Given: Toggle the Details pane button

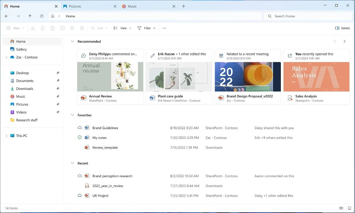Looking at the screenshot, I should (x=342, y=28).
